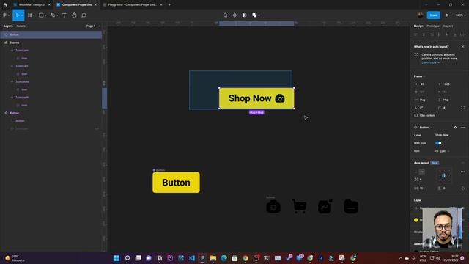Switch to the Layers tab
This screenshot has width=469, height=264.
pos(8,26)
